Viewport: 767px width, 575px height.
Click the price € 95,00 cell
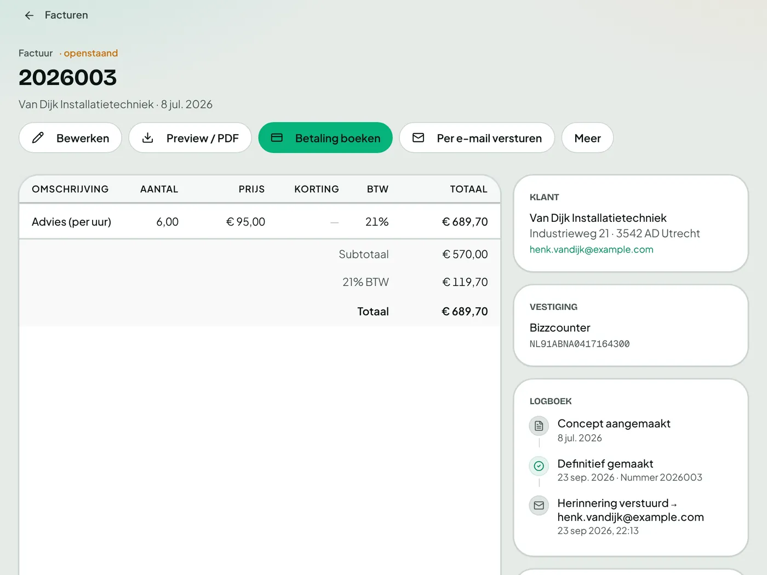pos(245,222)
